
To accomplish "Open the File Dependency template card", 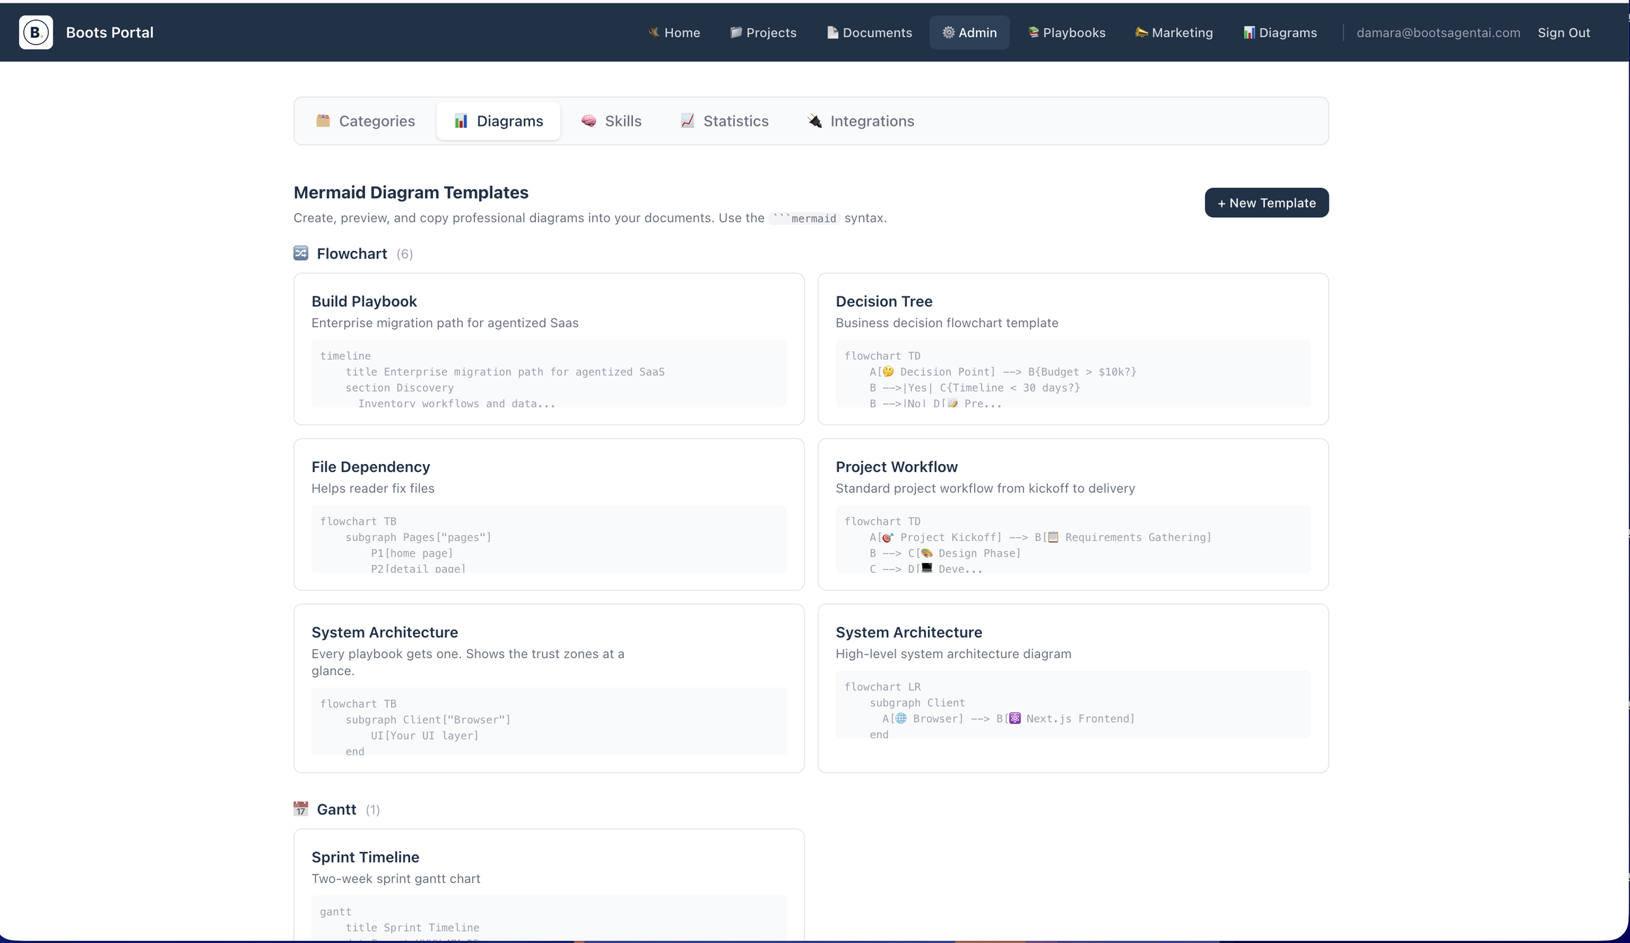I will (549, 514).
